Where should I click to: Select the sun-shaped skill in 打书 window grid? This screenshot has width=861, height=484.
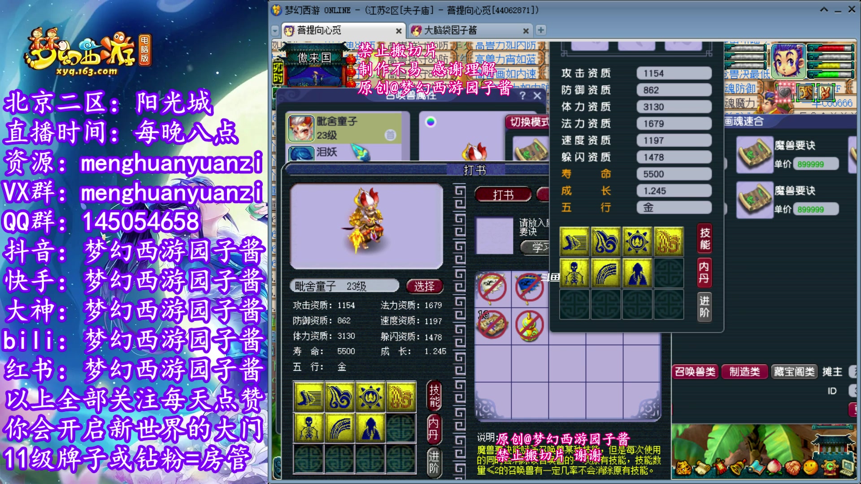coord(370,397)
